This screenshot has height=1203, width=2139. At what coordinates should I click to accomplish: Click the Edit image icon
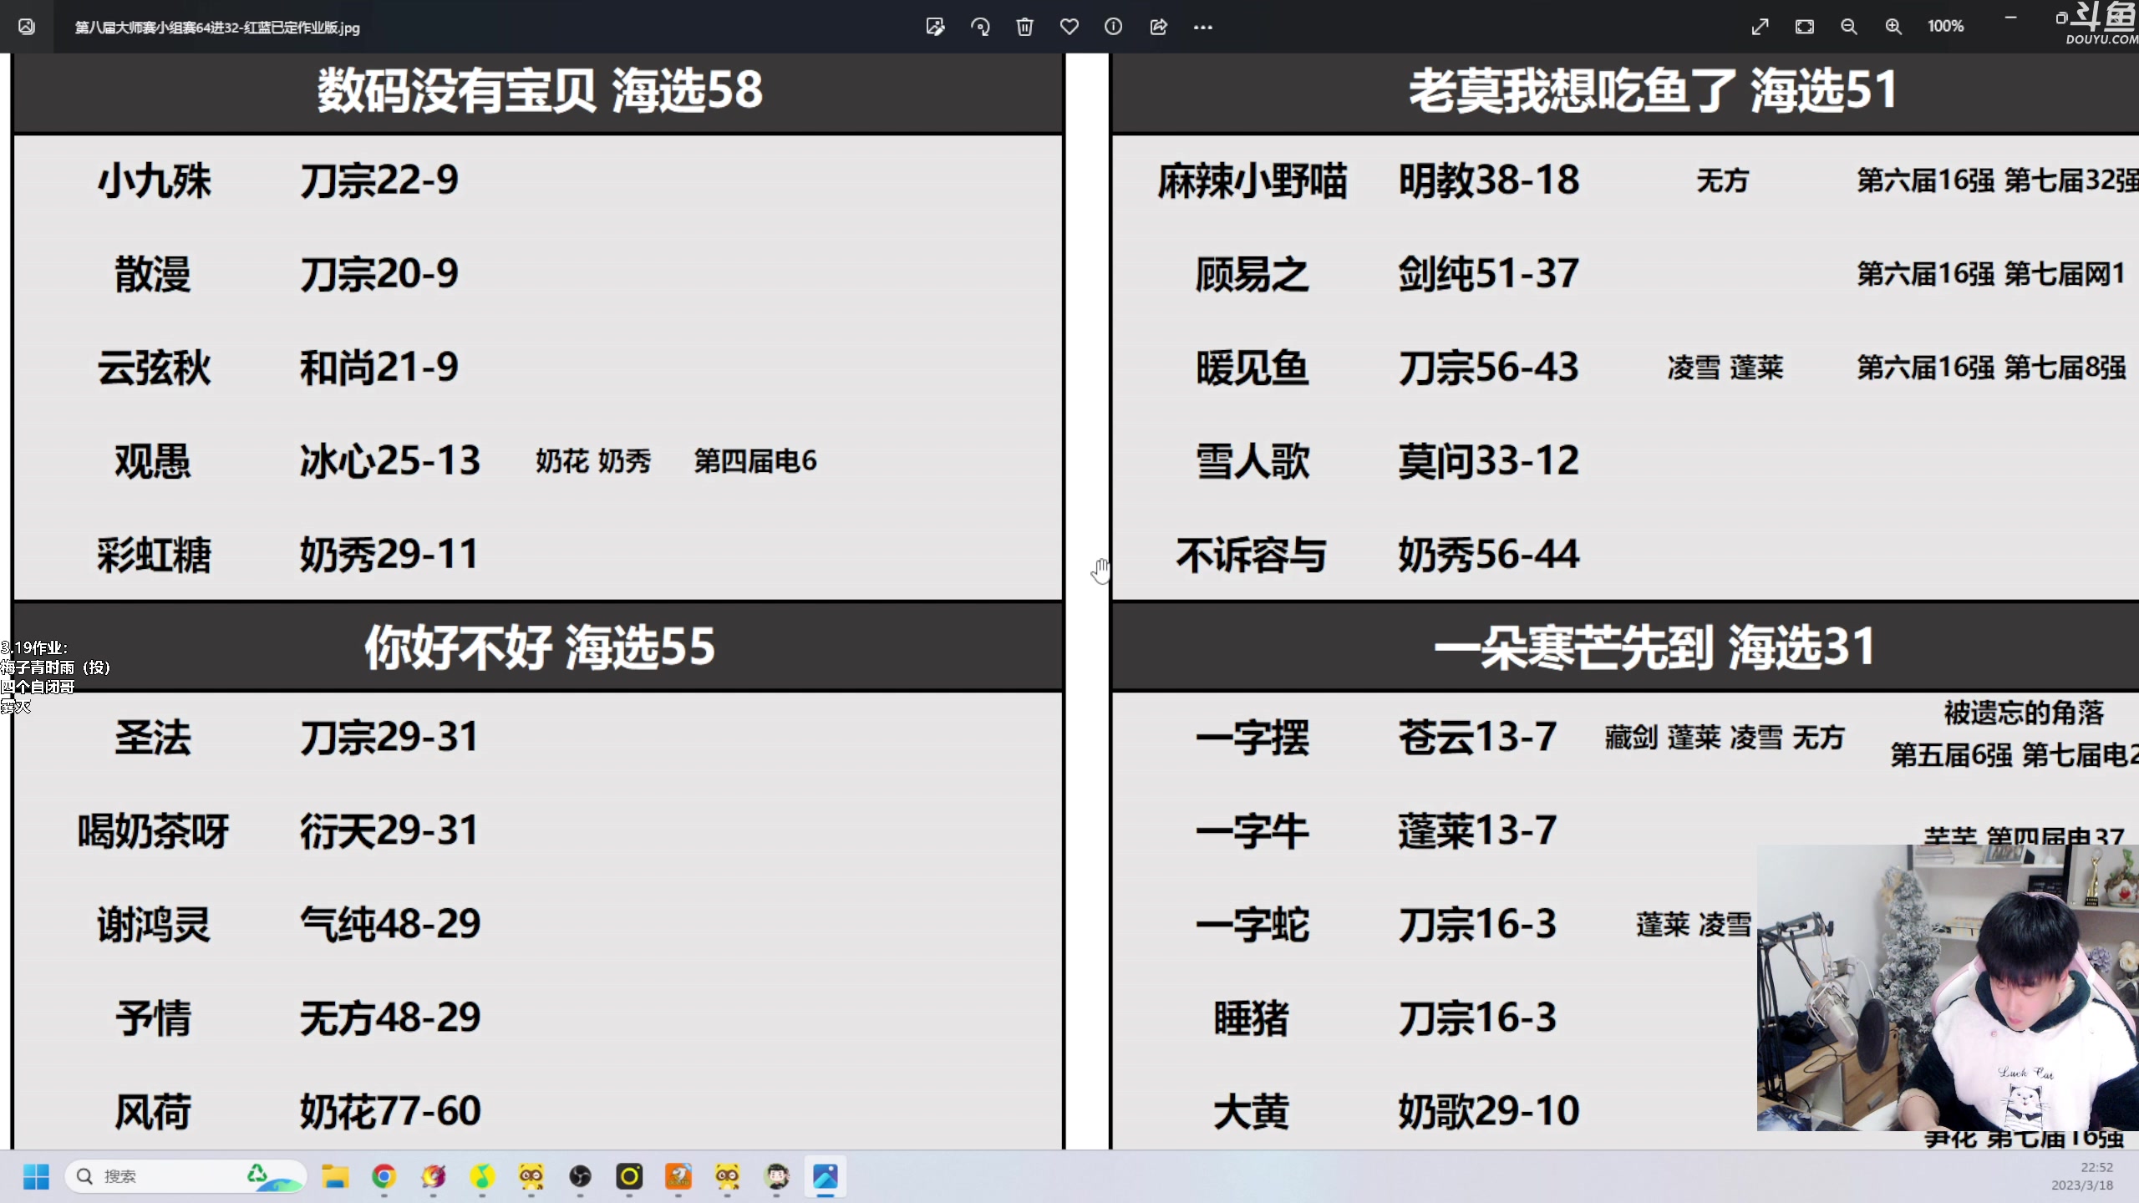(x=935, y=27)
